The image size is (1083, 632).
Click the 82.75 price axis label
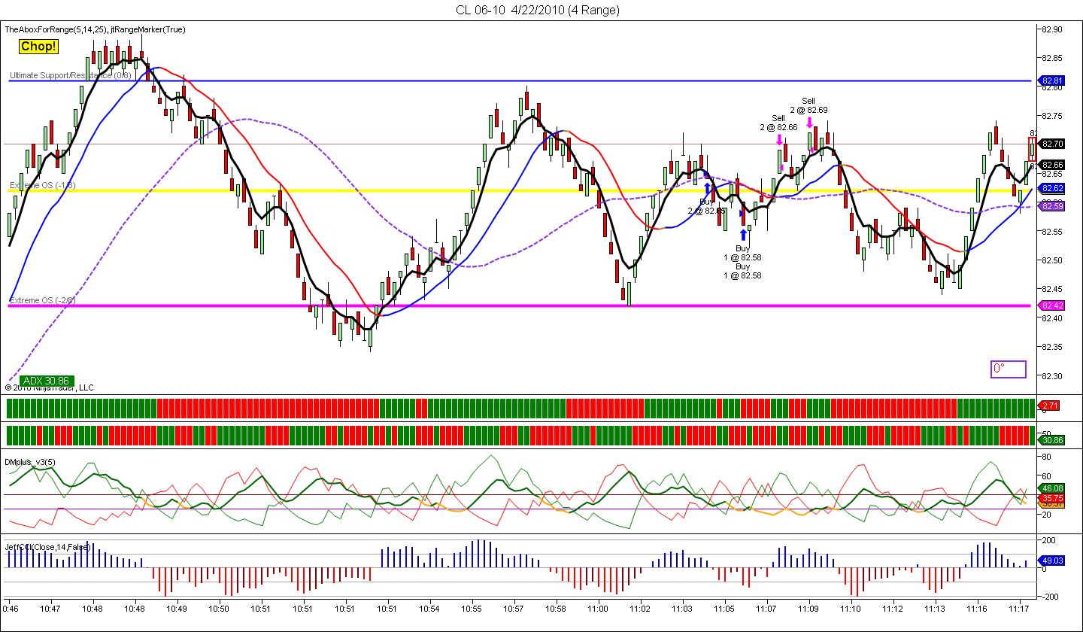tap(1051, 116)
